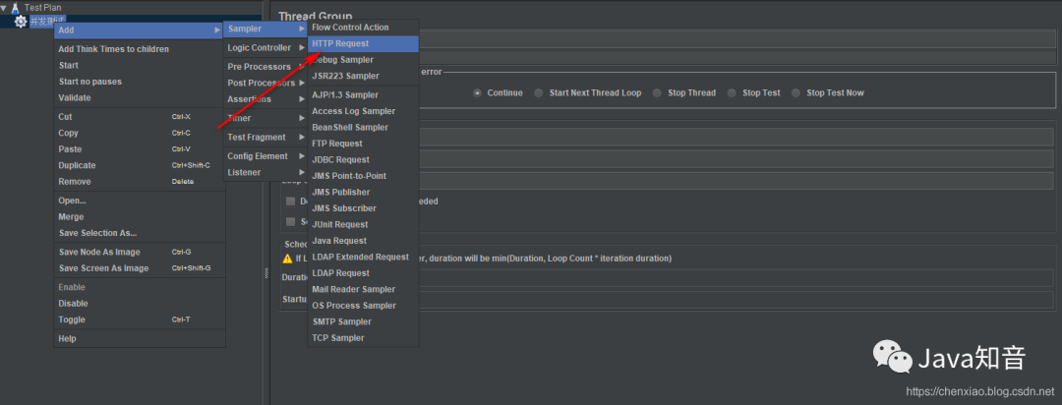Choose JUnit Request entry

tap(363, 225)
